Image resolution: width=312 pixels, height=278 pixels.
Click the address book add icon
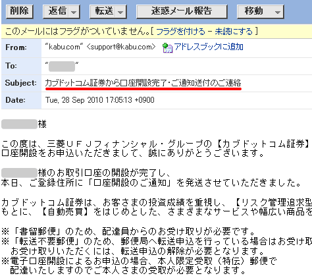click(x=167, y=48)
